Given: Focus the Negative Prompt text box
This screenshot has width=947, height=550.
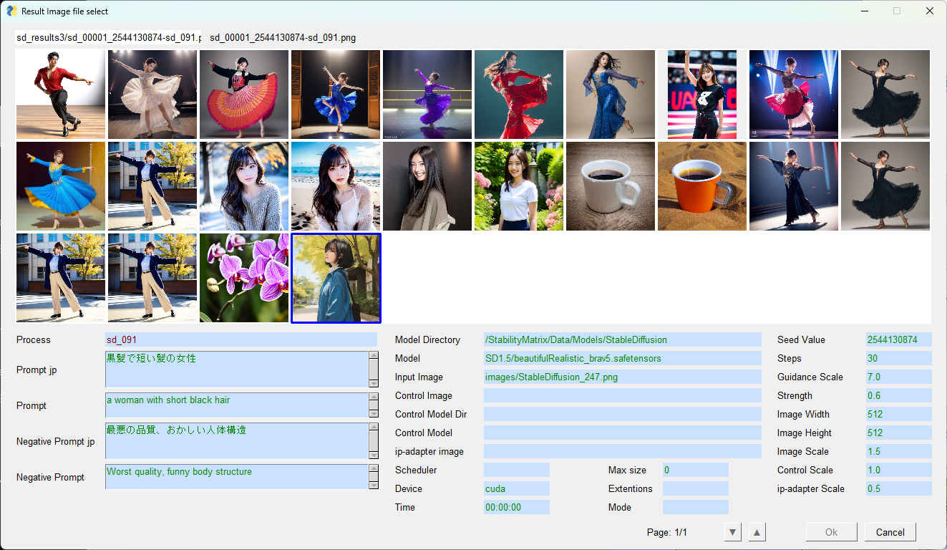Looking at the screenshot, I should tap(236, 476).
